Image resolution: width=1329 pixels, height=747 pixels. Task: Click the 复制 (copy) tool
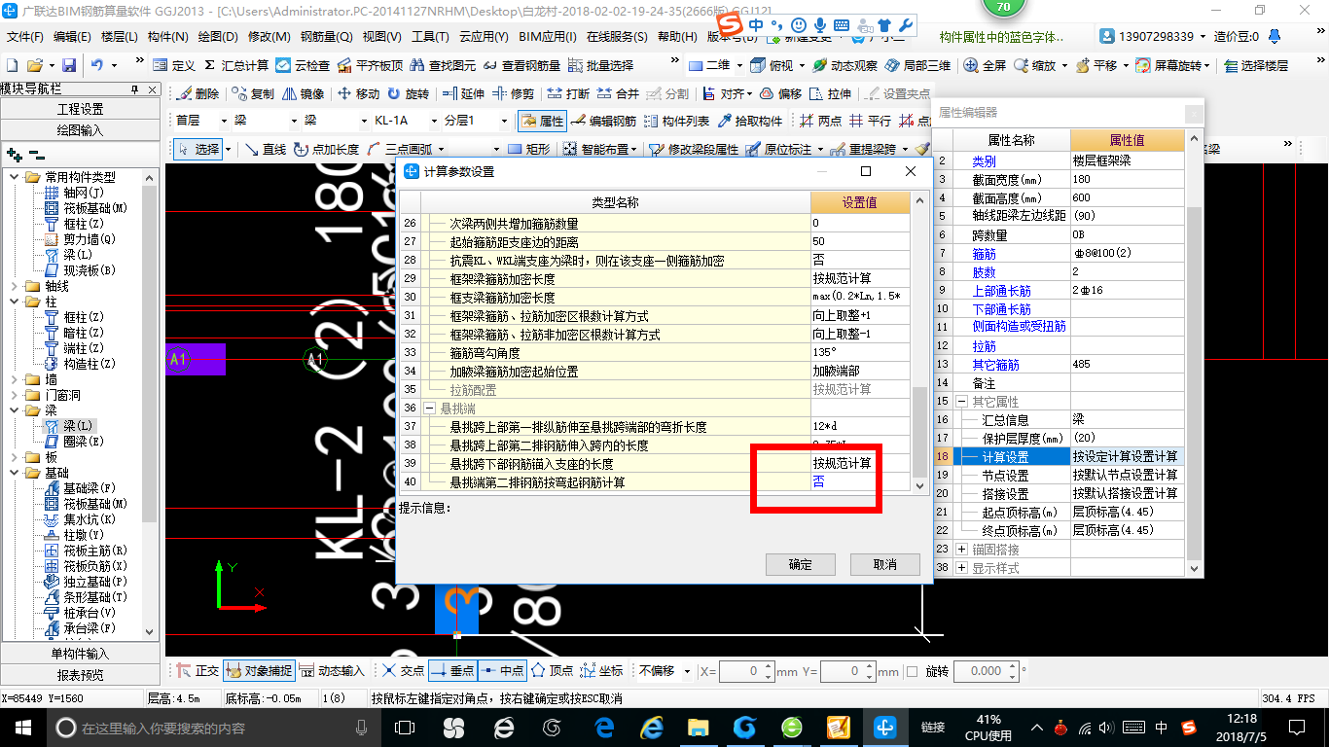(x=253, y=94)
